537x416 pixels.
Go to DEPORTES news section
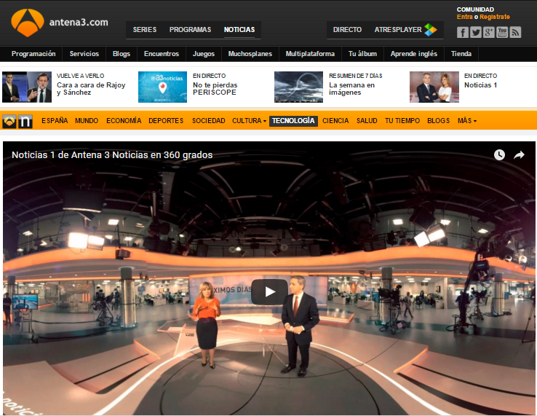166,121
